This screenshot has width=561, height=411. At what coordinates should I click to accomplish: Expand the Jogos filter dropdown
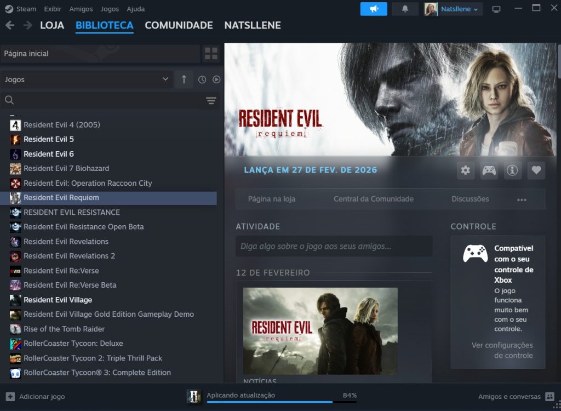point(87,79)
